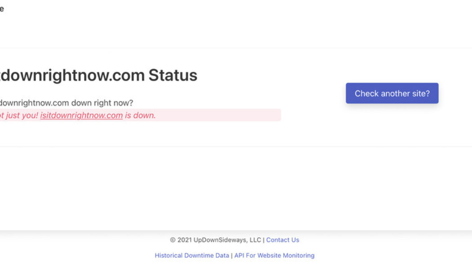Click the empty header area above the heading

pyautogui.click(x=236, y=31)
